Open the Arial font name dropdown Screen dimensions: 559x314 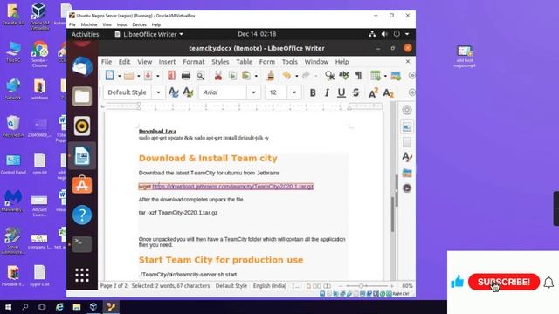click(x=253, y=92)
